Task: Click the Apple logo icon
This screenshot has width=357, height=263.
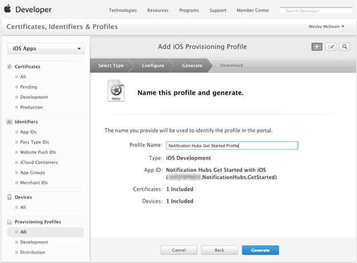Action: [8, 9]
